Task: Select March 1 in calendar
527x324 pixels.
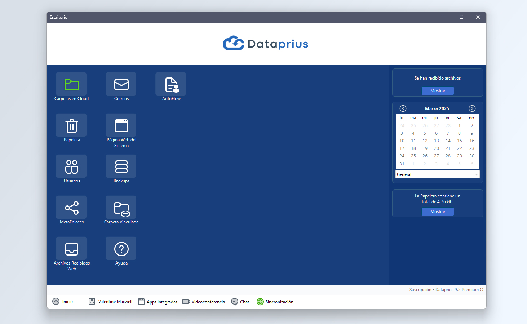Action: [459, 126]
